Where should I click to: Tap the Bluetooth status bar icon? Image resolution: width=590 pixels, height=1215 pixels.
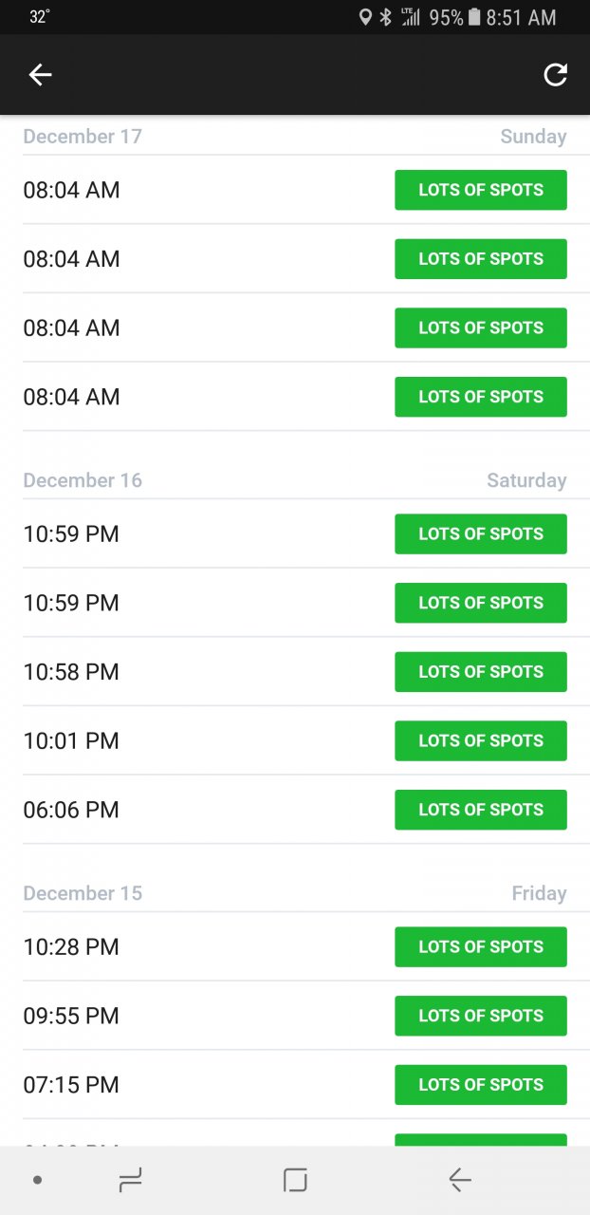[385, 17]
